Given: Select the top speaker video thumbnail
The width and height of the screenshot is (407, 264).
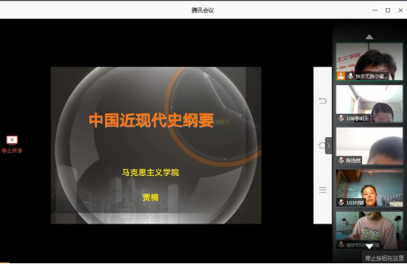Looking at the screenshot, I should click(x=369, y=62).
